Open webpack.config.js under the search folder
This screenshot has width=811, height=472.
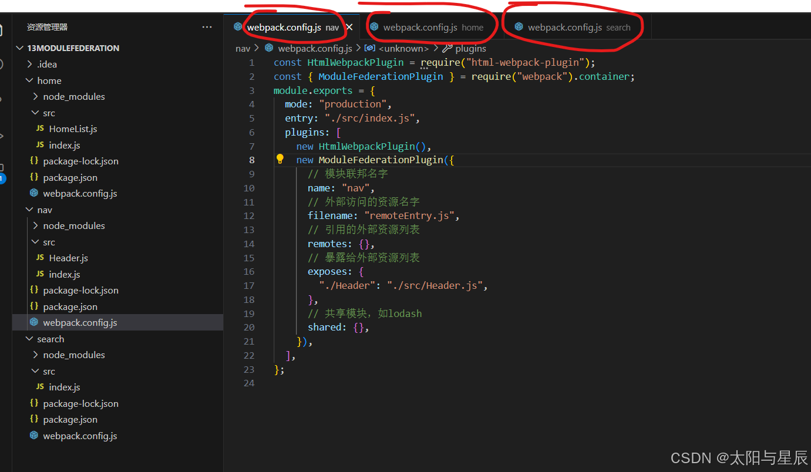pyautogui.click(x=80, y=436)
